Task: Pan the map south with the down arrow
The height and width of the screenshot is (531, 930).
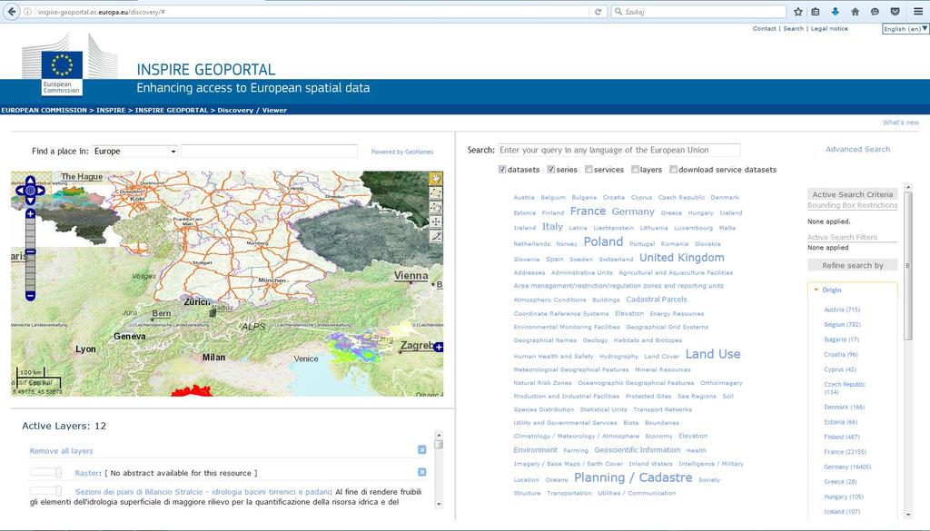Action: (x=30, y=201)
